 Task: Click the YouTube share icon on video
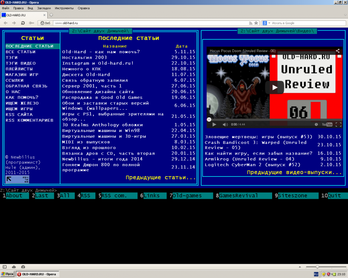pyautogui.click(x=338, y=51)
